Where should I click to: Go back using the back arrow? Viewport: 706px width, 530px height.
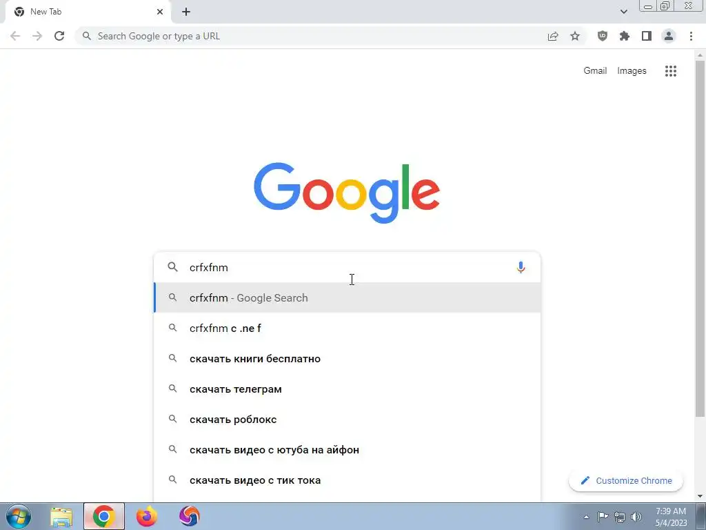15,36
